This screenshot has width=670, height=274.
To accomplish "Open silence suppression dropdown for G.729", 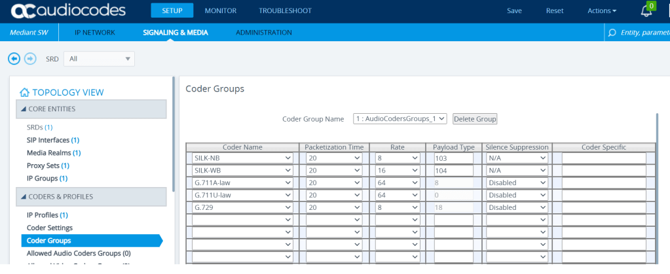I will click(x=517, y=207).
